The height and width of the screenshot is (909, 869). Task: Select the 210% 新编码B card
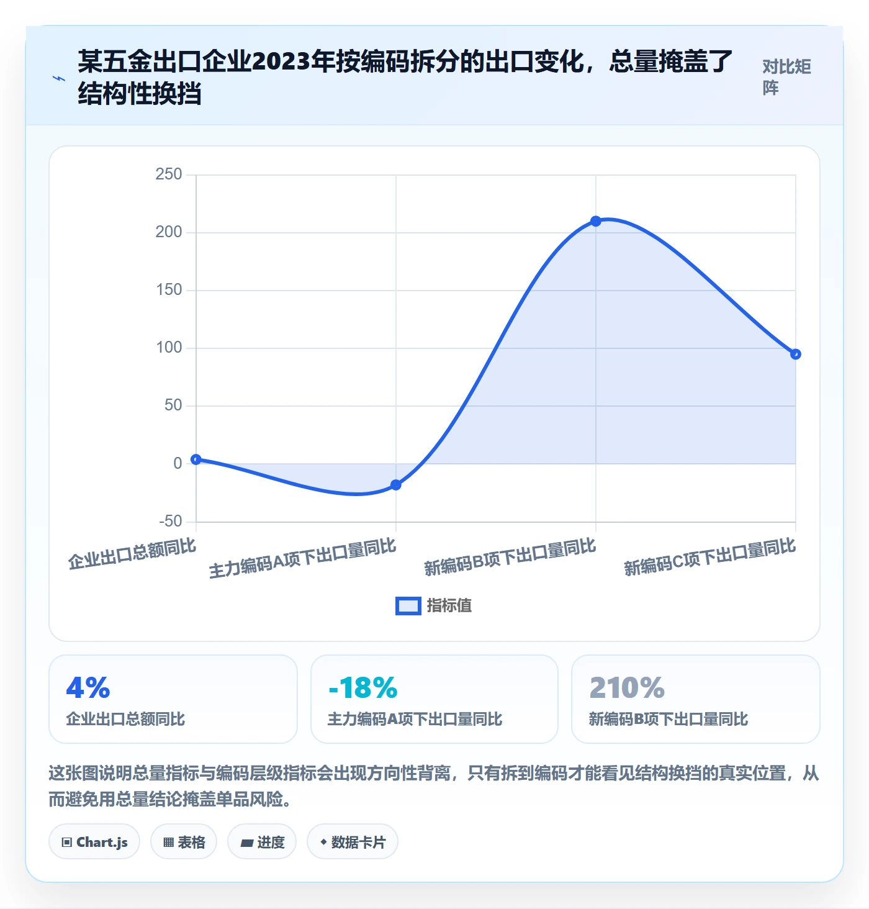coord(696,699)
